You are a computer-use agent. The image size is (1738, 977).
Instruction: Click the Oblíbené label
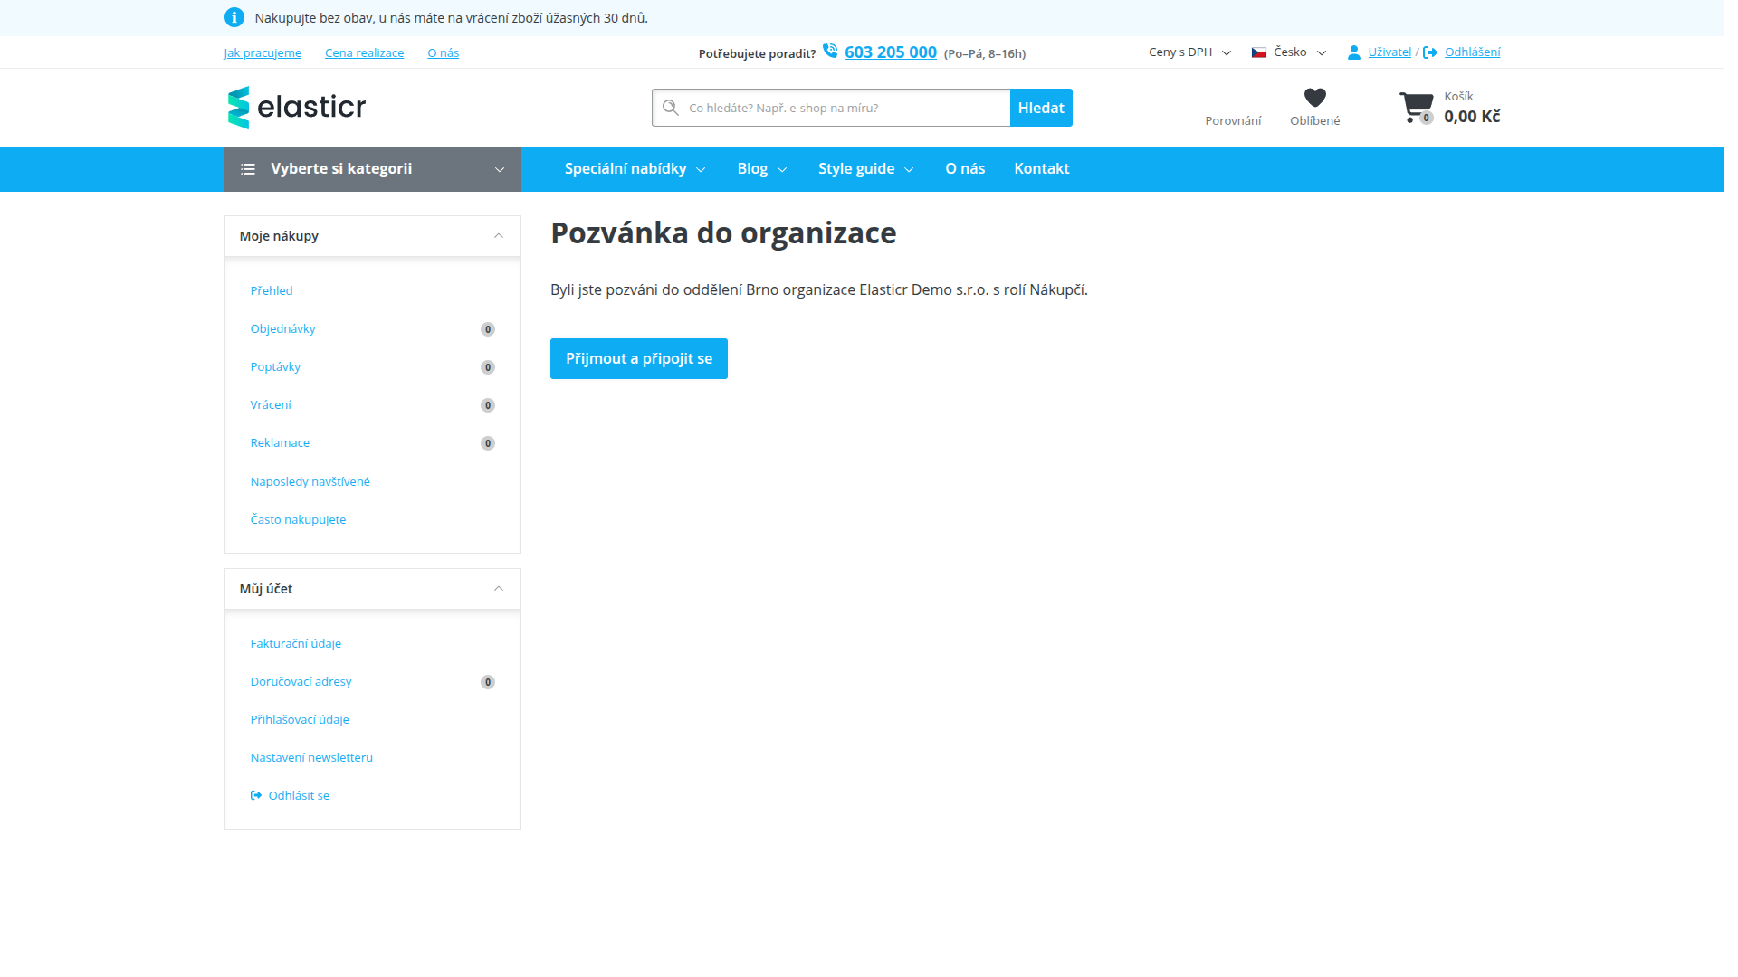[x=1315, y=120]
